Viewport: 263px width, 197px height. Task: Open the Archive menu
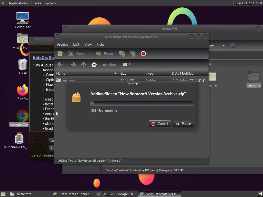[62, 44]
